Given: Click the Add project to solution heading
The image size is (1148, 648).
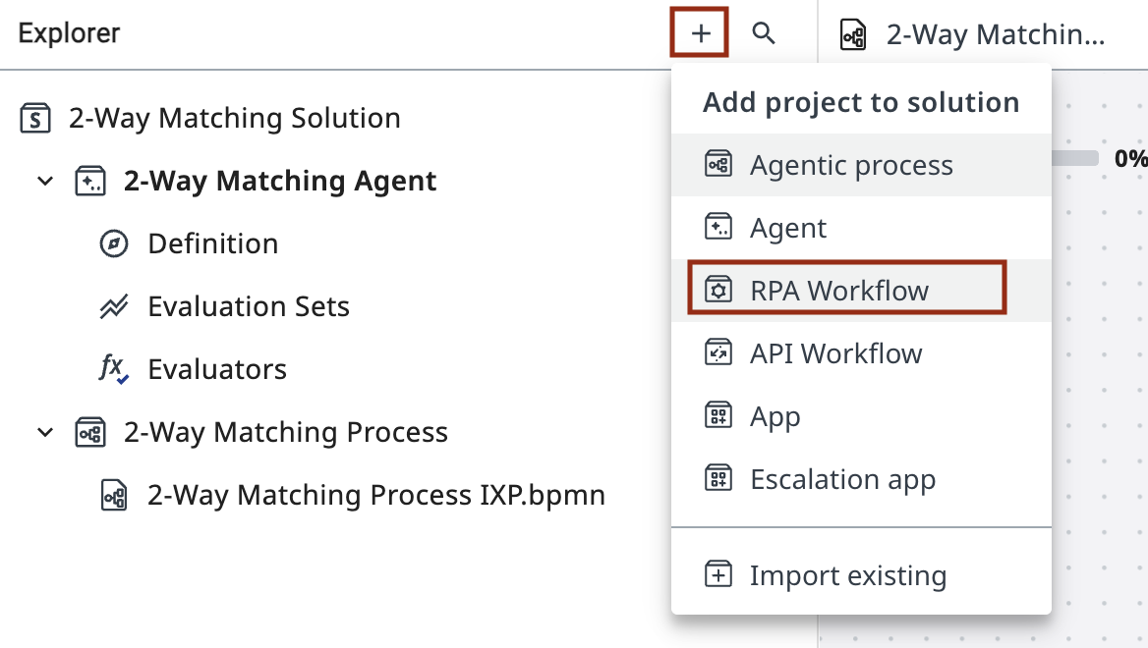Looking at the screenshot, I should tap(861, 102).
